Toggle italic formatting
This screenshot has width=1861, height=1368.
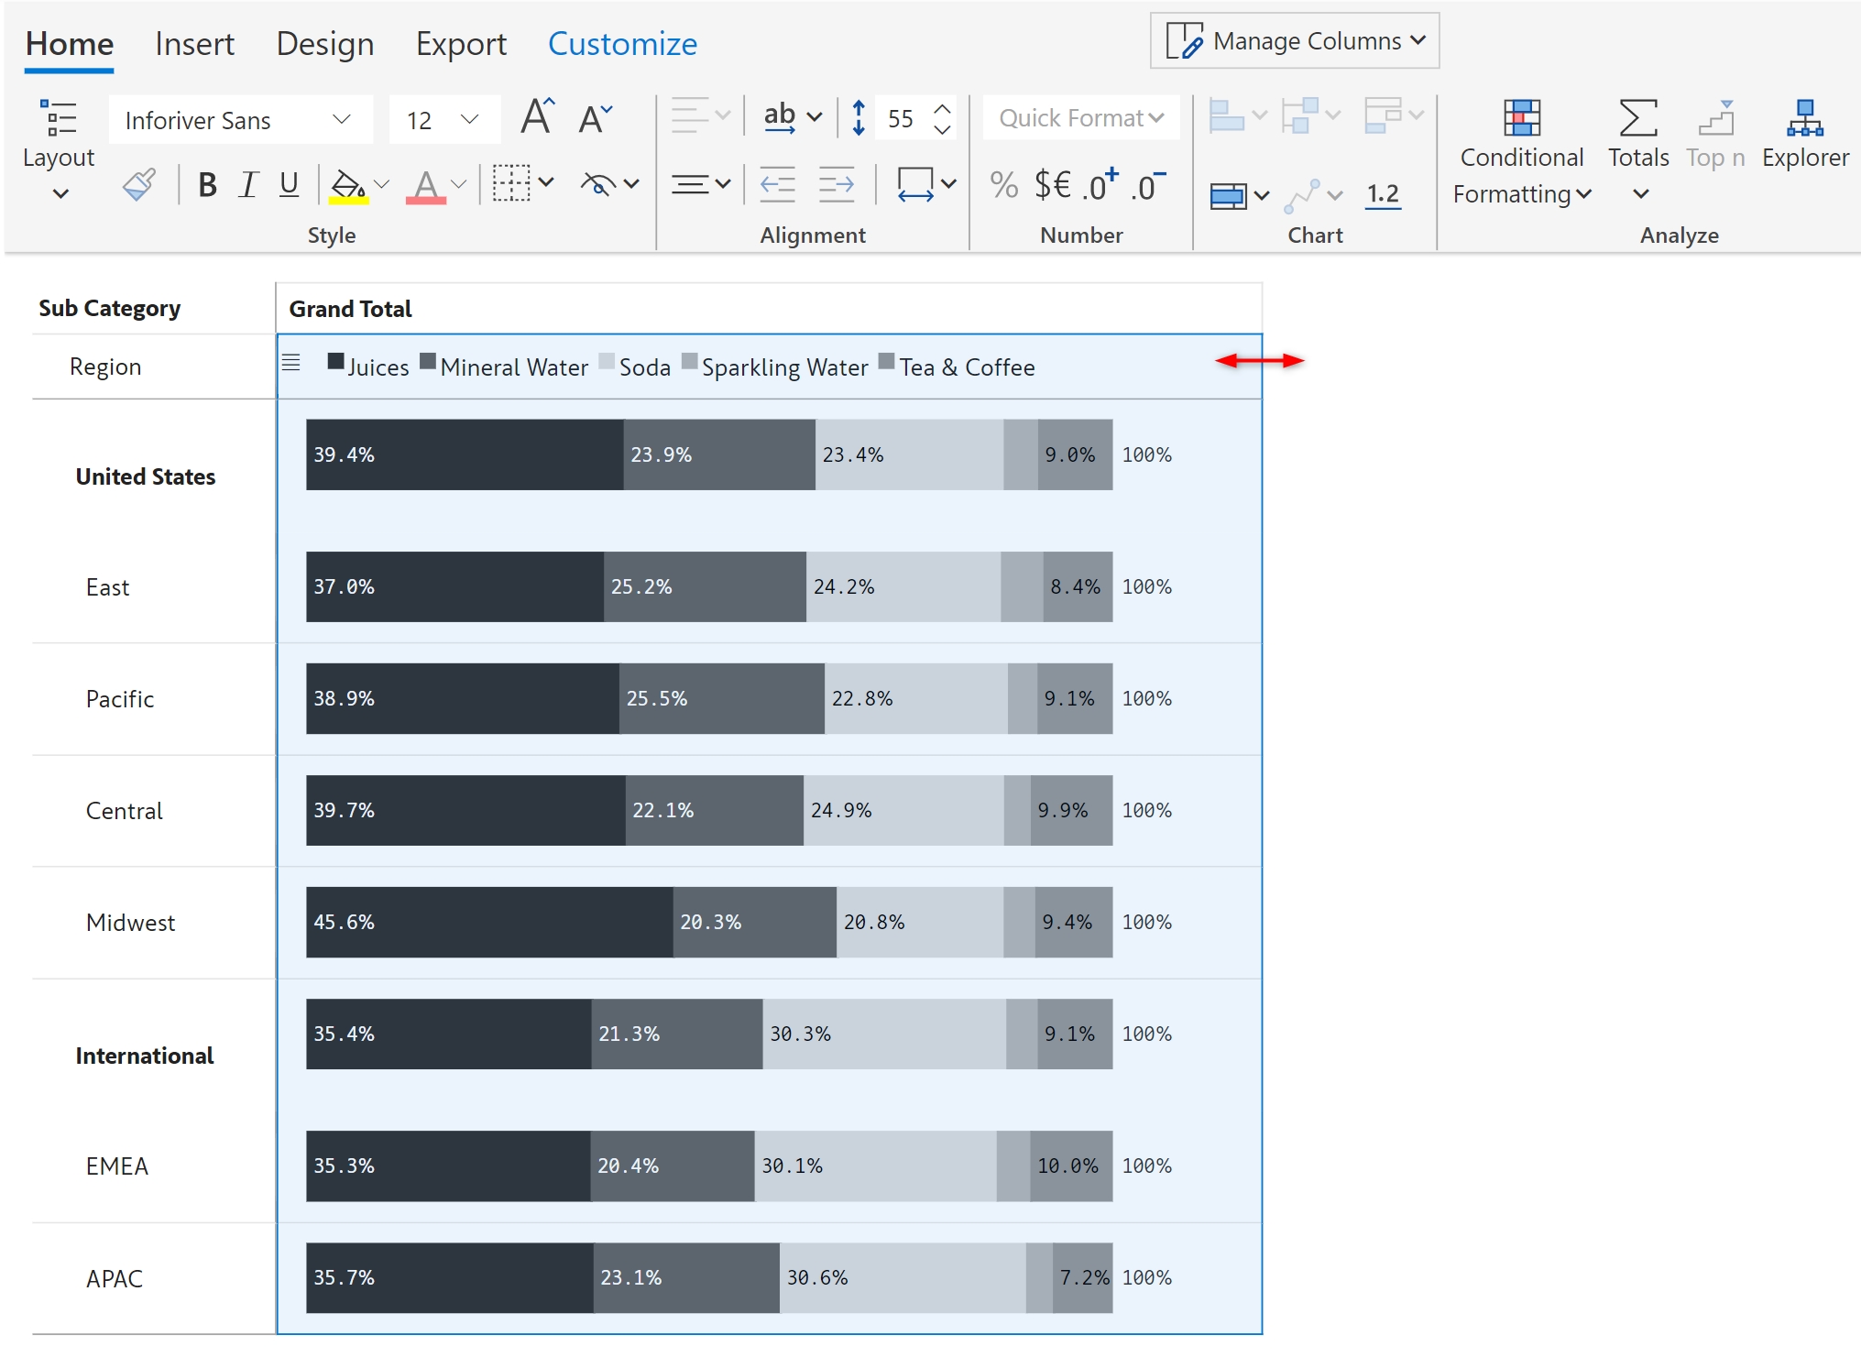tap(247, 185)
